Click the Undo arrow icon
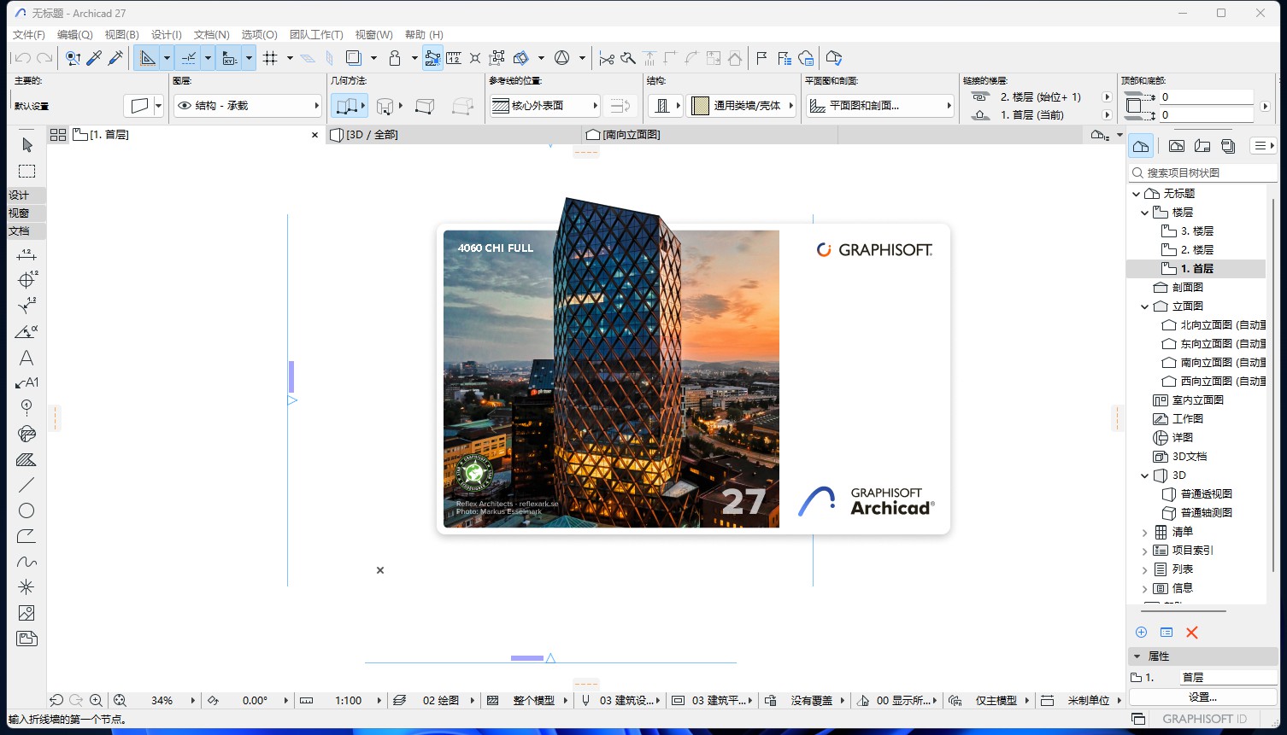This screenshot has height=735, width=1287. (x=23, y=58)
